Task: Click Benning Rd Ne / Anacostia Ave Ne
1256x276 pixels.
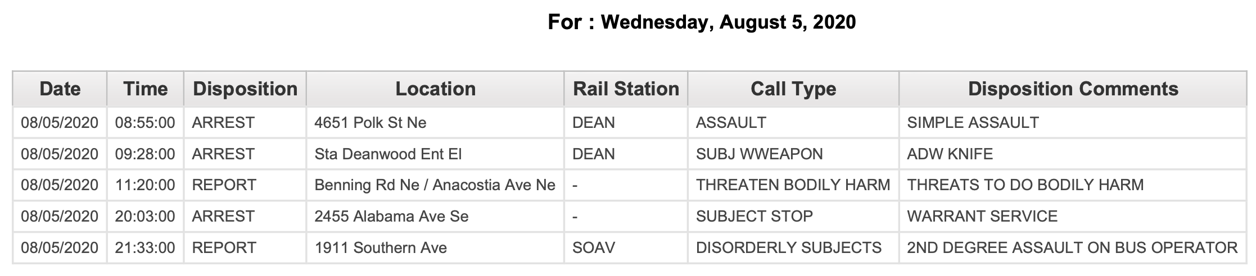Action: coord(435,185)
